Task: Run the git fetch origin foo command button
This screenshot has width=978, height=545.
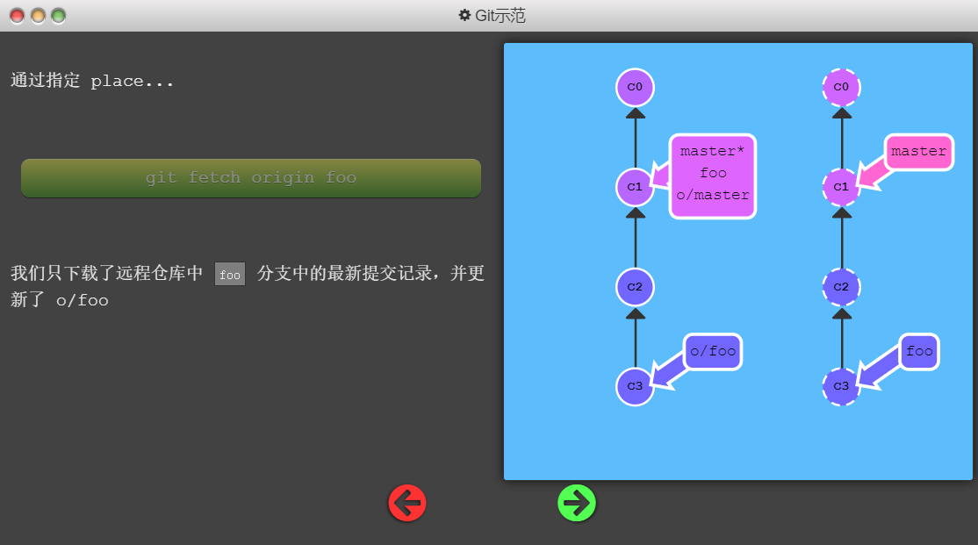Action: (251, 178)
